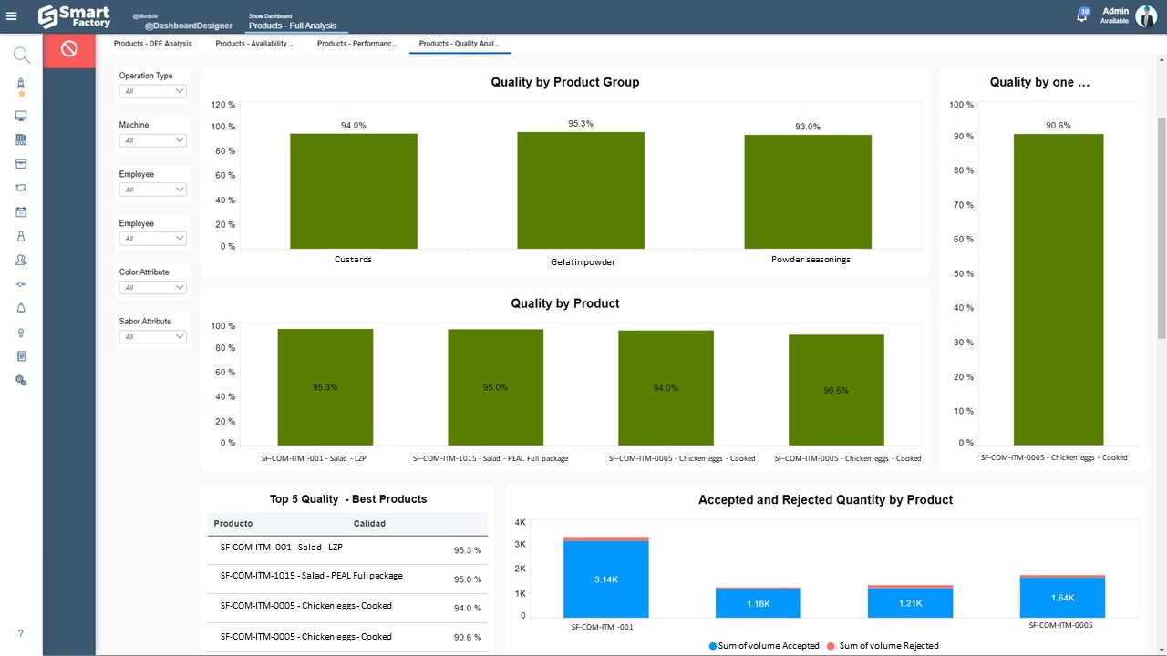This screenshot has height=656, width=1167.
Task: Click the blue Sum of volume Accepted legend swatch
Action: click(x=713, y=646)
